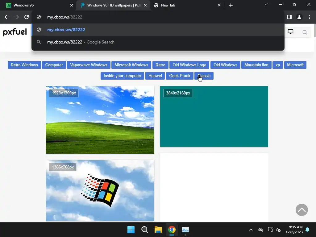Click the Computer tag
Screen dimensions: 316x237
tap(54, 65)
